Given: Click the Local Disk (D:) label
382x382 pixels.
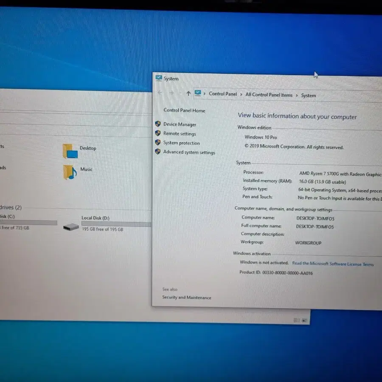Looking at the screenshot, I should (x=95, y=218).
